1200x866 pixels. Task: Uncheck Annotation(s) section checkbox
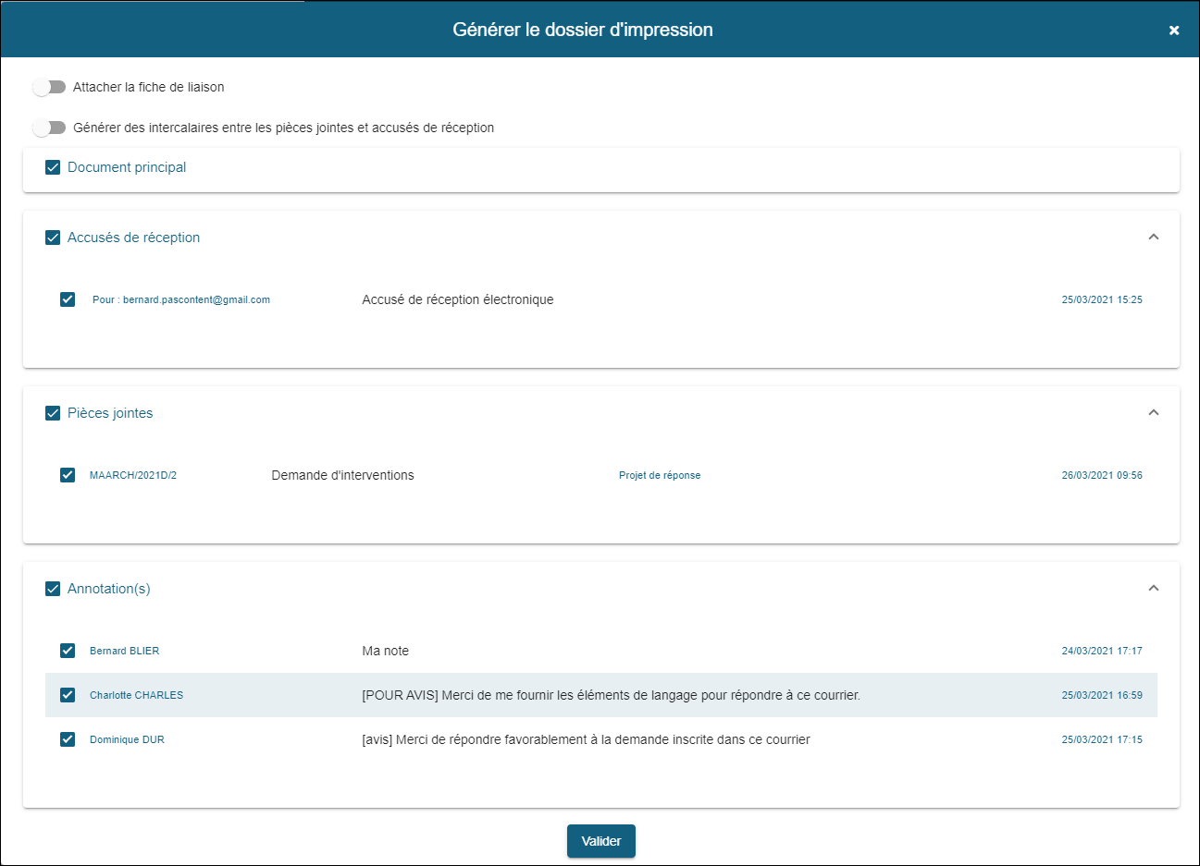53,589
